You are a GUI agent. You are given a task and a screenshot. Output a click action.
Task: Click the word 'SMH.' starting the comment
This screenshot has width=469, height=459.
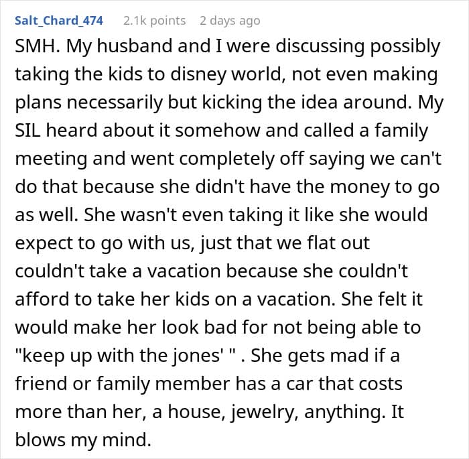tap(38, 46)
